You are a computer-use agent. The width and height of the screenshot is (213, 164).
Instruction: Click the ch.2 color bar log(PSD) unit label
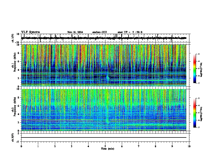(201, 114)
